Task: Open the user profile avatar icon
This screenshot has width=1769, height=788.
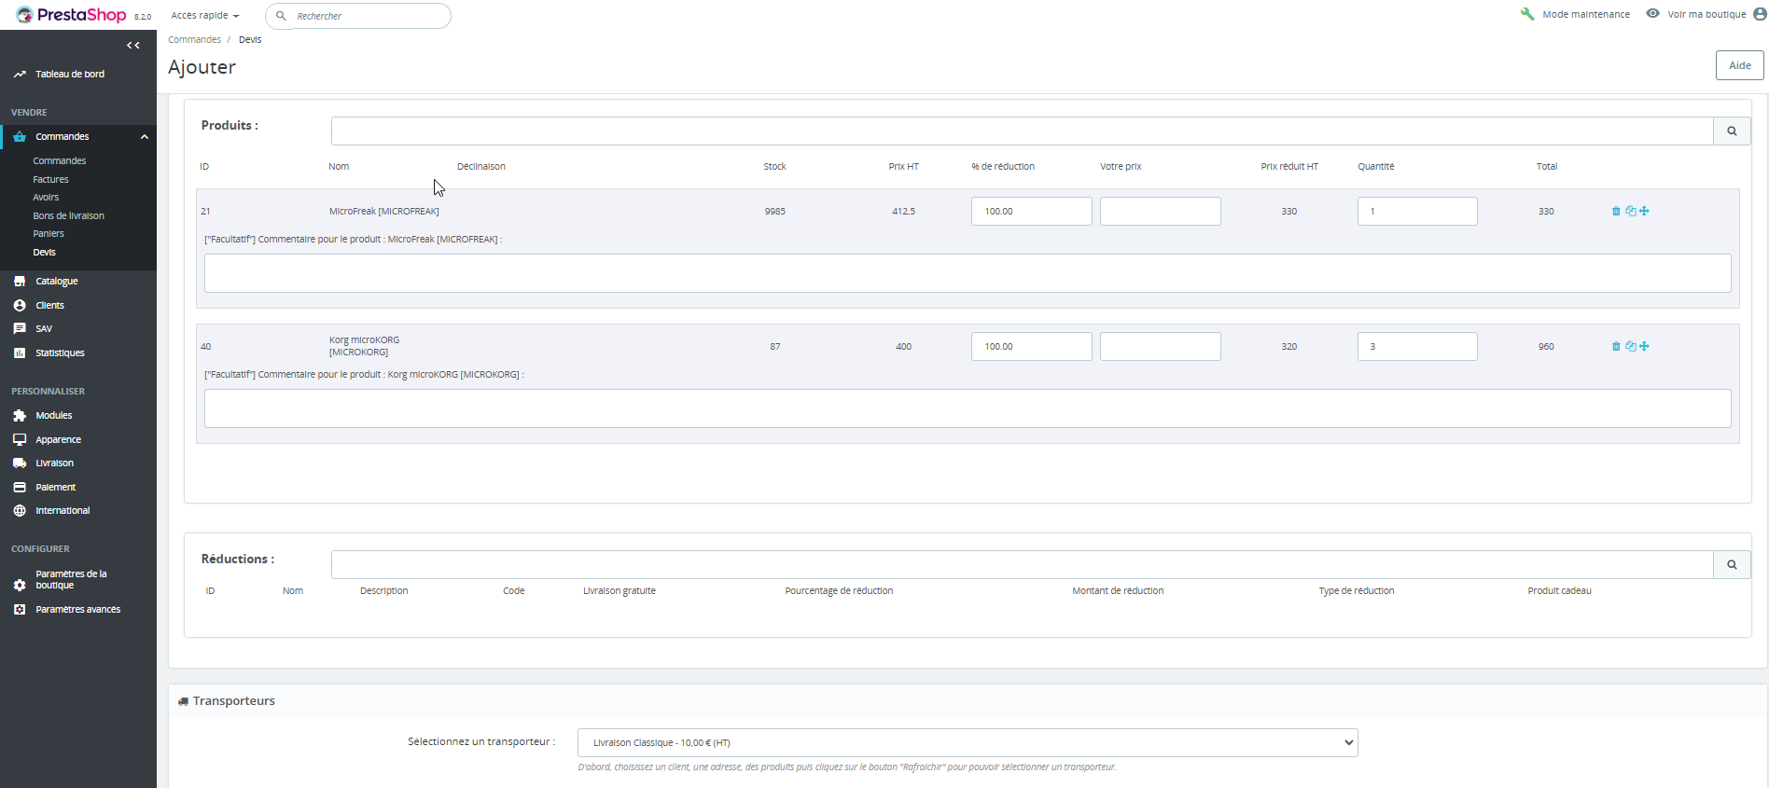Action: click(x=1760, y=14)
